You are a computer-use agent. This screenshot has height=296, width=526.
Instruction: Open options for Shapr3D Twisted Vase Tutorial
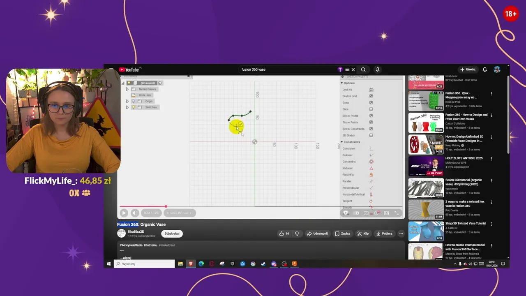[491, 224]
